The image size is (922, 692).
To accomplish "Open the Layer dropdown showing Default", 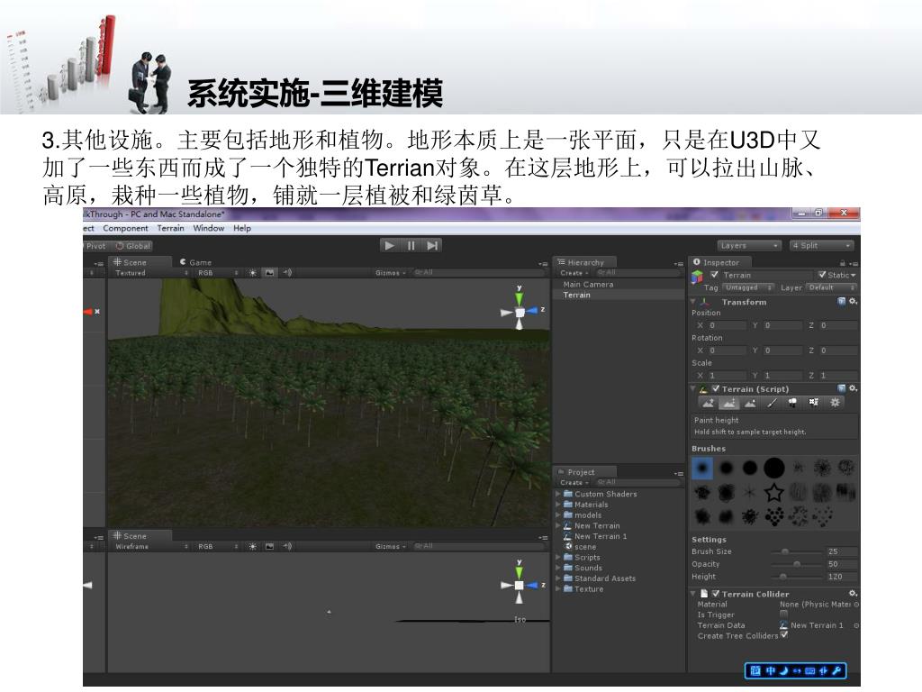I will point(831,287).
